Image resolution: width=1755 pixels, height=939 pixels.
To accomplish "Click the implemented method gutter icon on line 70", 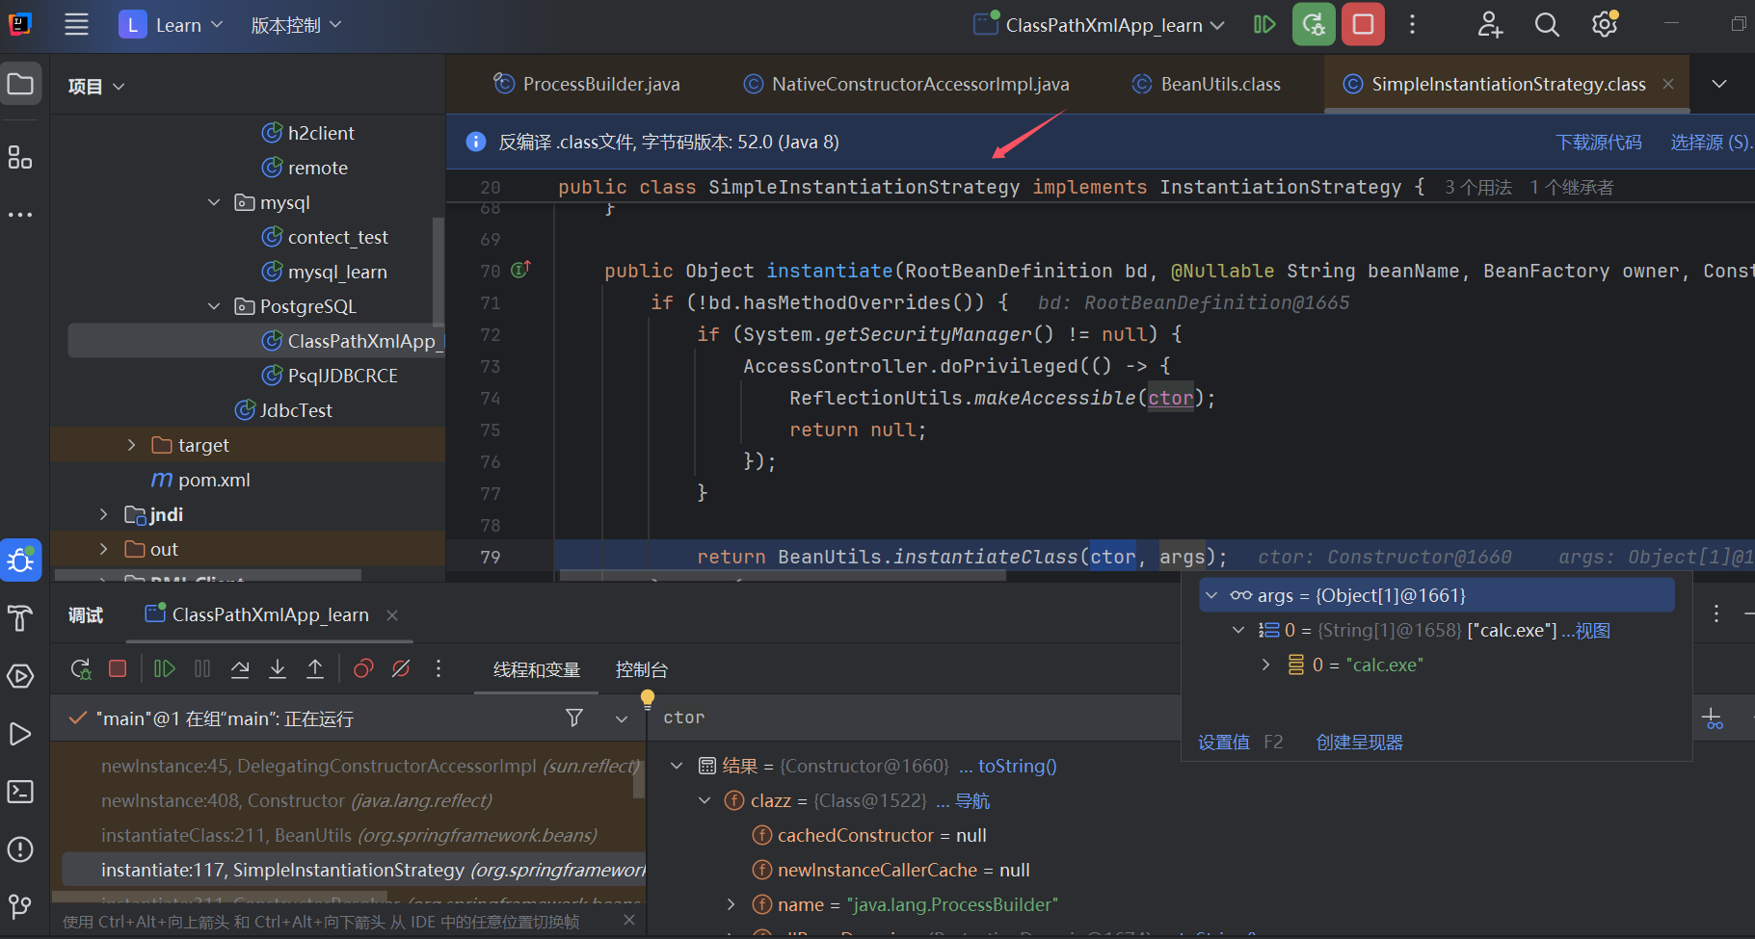I will pos(520,270).
